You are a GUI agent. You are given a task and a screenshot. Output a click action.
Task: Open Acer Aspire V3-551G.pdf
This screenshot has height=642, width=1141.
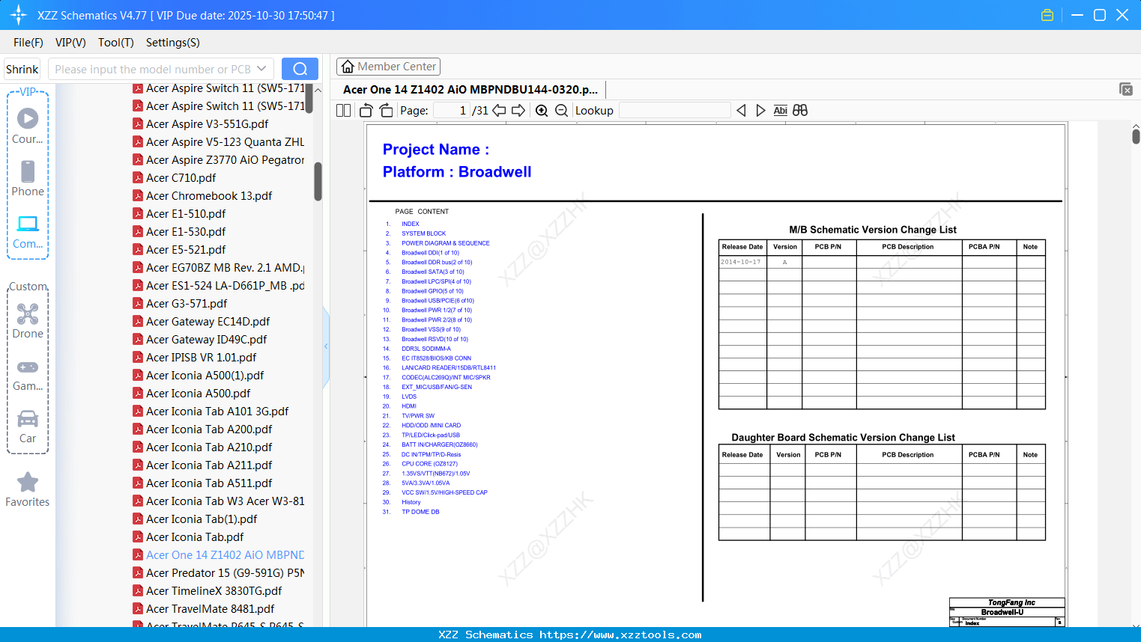click(207, 124)
